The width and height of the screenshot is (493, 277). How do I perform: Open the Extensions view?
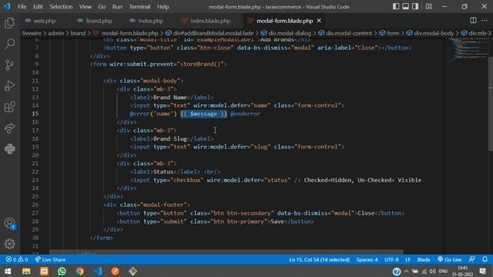[10, 107]
